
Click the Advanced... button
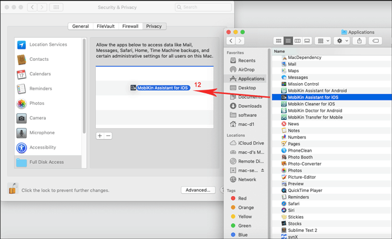pos(198,190)
